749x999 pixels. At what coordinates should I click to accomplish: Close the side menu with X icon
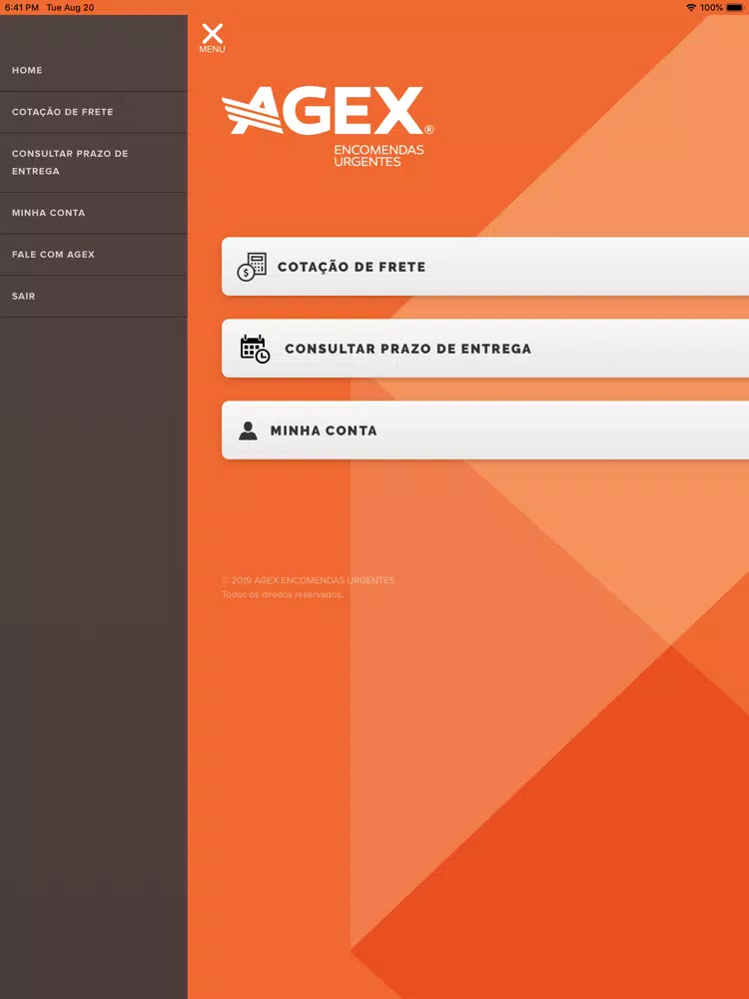click(212, 38)
